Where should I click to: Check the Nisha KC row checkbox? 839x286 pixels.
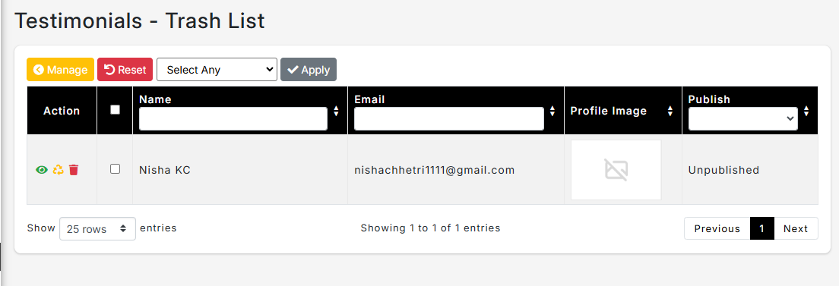[x=115, y=169]
